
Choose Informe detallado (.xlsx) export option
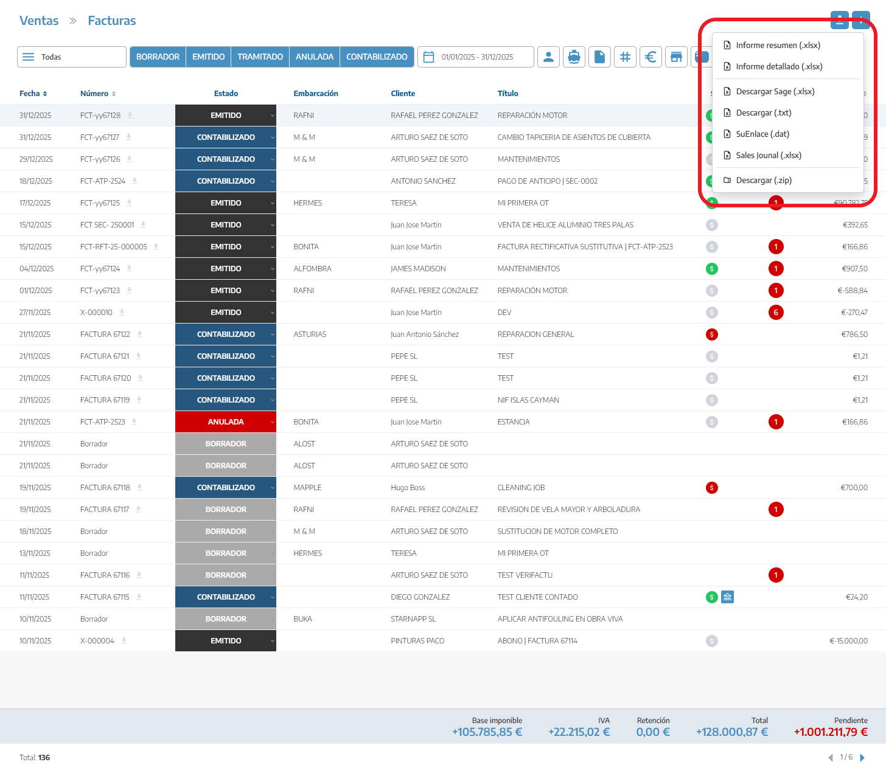[787, 66]
